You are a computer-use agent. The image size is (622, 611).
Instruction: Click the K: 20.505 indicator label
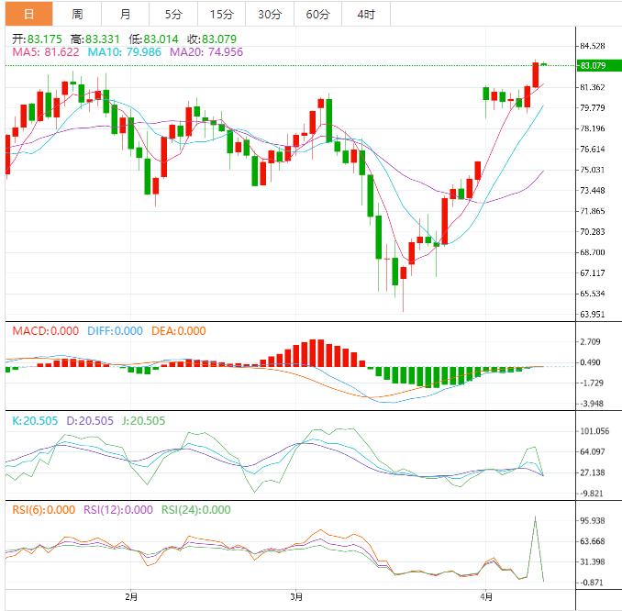(x=35, y=420)
